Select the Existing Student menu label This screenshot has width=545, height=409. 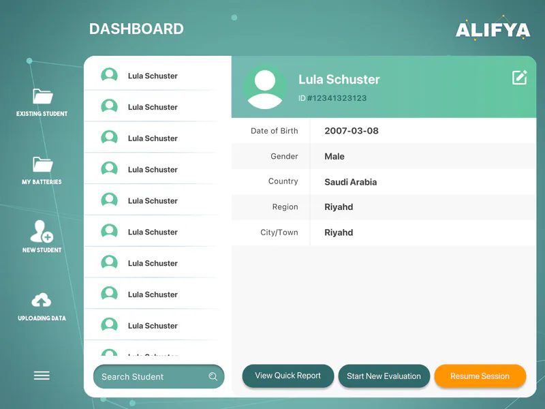click(x=42, y=114)
